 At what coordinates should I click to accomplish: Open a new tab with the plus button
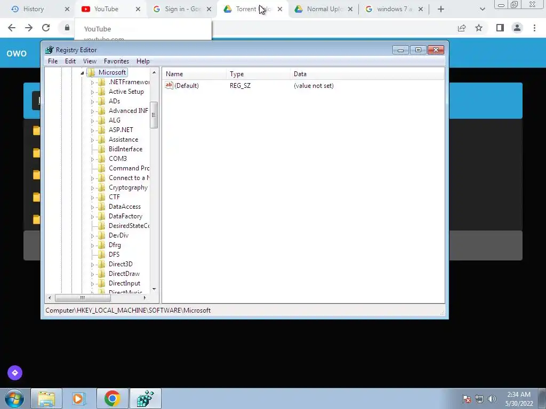point(441,9)
